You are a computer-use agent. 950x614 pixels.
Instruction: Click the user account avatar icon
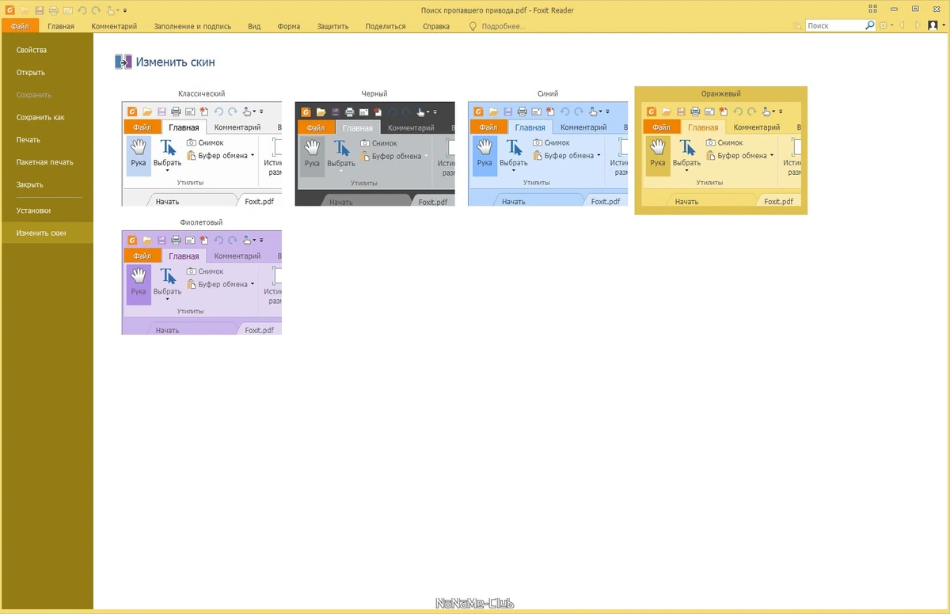tap(933, 25)
